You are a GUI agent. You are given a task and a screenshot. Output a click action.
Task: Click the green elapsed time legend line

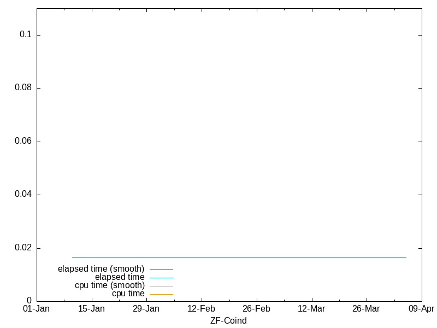pos(161,278)
